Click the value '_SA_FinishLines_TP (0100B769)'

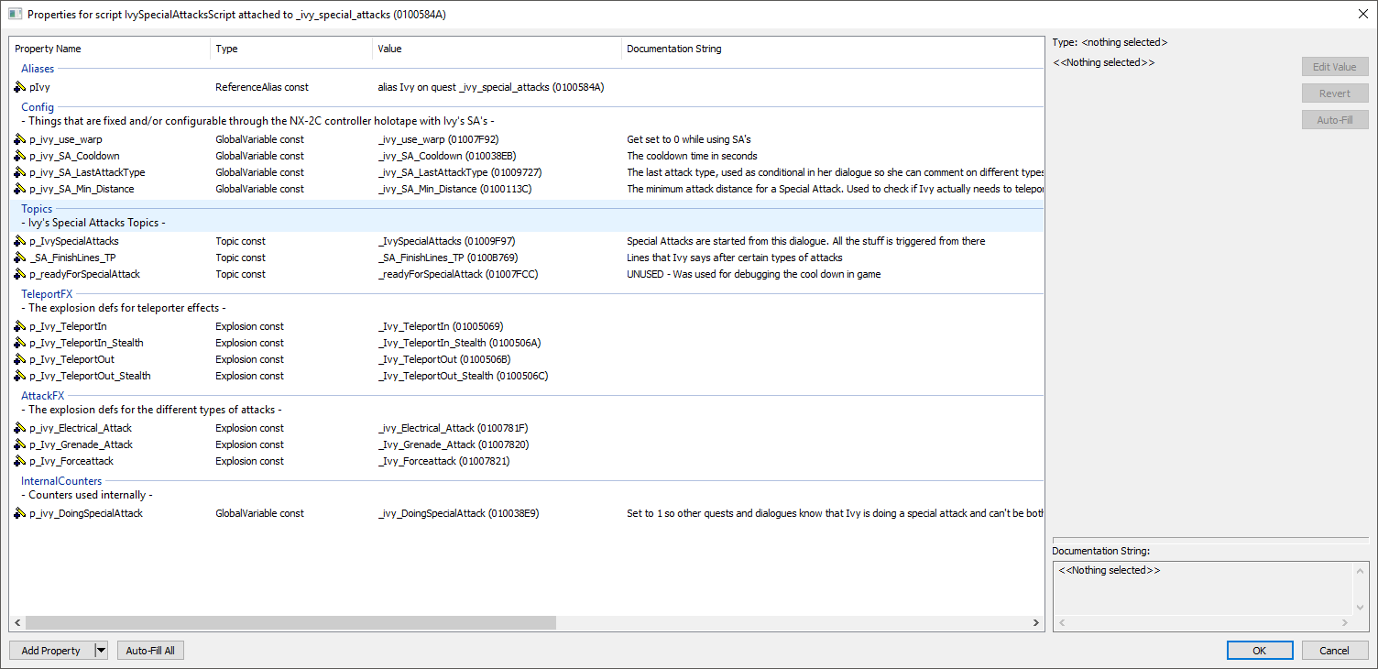point(447,258)
